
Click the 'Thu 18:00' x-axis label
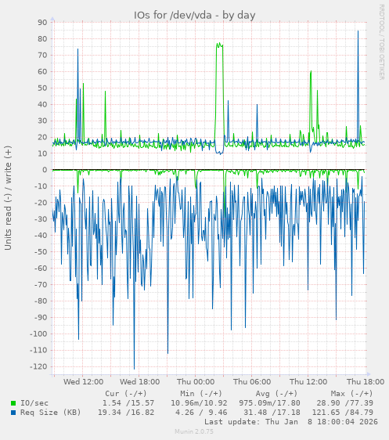click(x=366, y=382)
